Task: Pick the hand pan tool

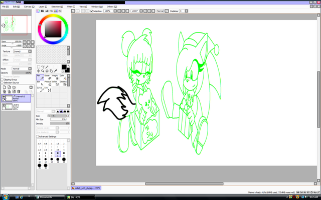Action: pyautogui.click(x=51, y=71)
